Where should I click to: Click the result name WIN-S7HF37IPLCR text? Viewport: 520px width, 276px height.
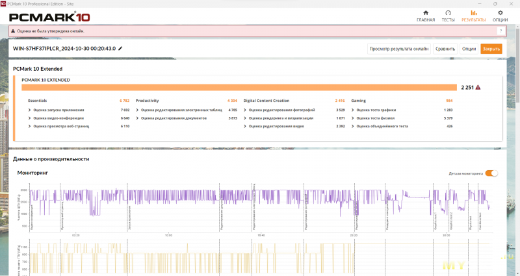[x=64, y=48]
